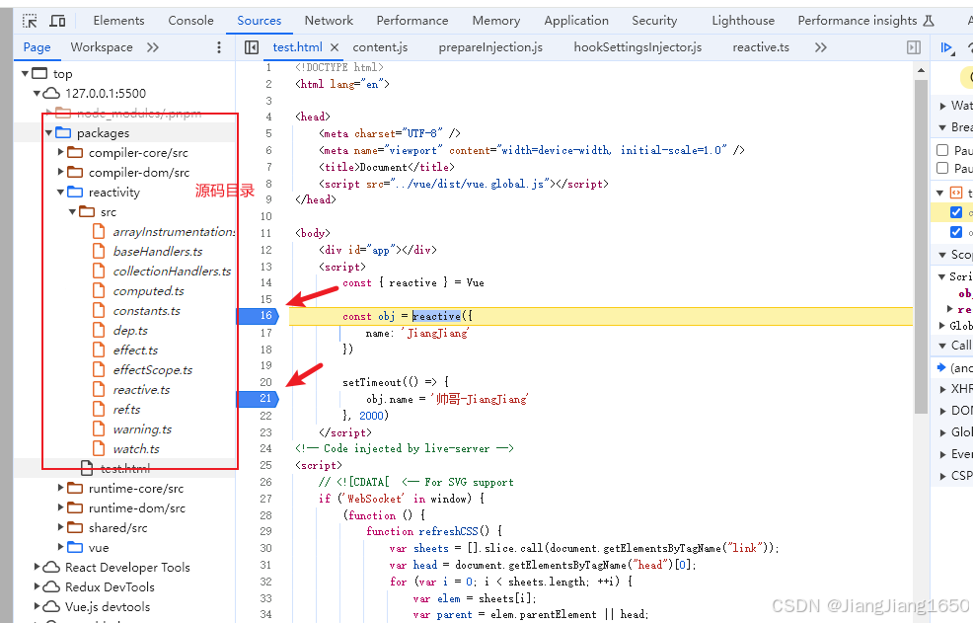Uncheck the second breakpoint checkbox
Screen dimensions: 973x623
click(956, 232)
